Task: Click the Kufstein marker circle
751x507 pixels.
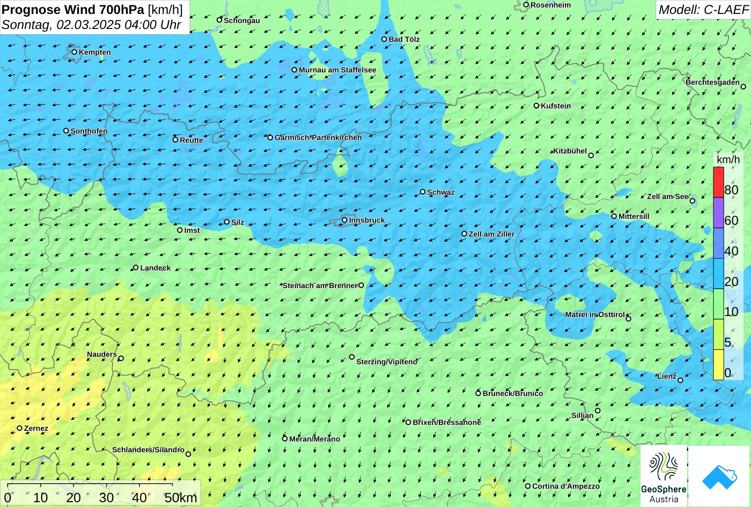Action: [x=536, y=106]
